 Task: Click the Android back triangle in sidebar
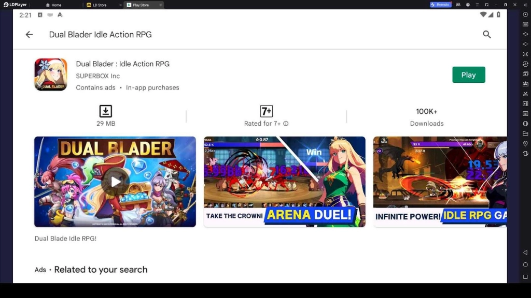pyautogui.click(x=525, y=252)
